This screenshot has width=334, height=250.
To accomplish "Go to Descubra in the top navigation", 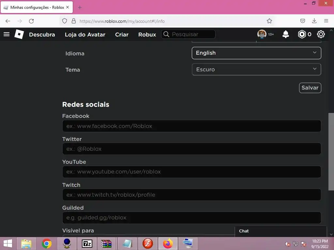I will click(x=42, y=35).
